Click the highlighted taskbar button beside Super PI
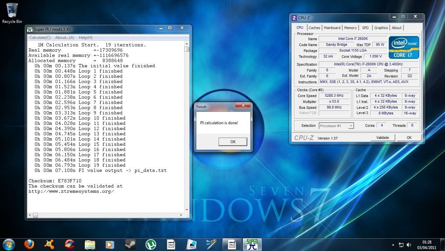Image resolution: width=445 pixels, height=251 pixels. [232, 244]
